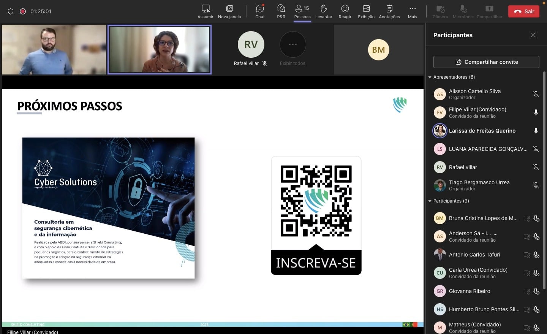547x334 pixels.
Task: Open Anotações meeting notes
Action: [x=389, y=11]
